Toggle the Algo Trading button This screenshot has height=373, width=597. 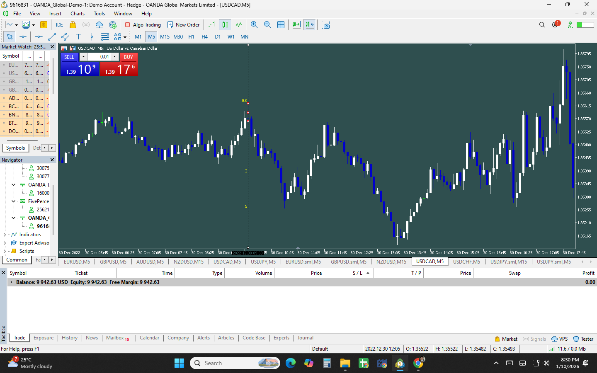coord(143,25)
